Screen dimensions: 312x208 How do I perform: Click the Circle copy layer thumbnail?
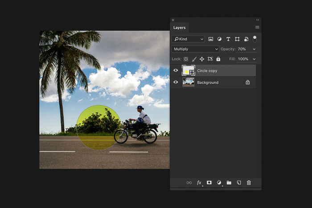click(x=189, y=70)
